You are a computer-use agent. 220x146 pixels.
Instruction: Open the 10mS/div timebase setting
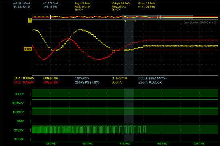(82, 78)
